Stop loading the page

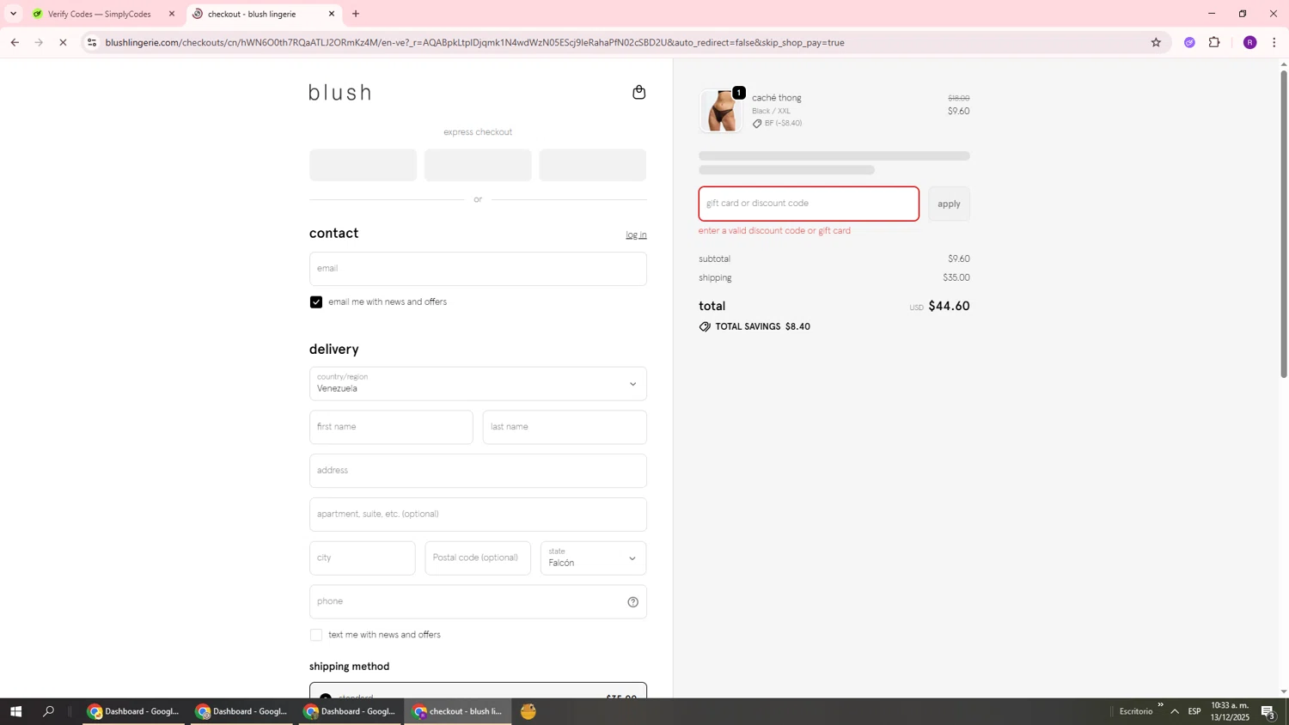coord(63,42)
